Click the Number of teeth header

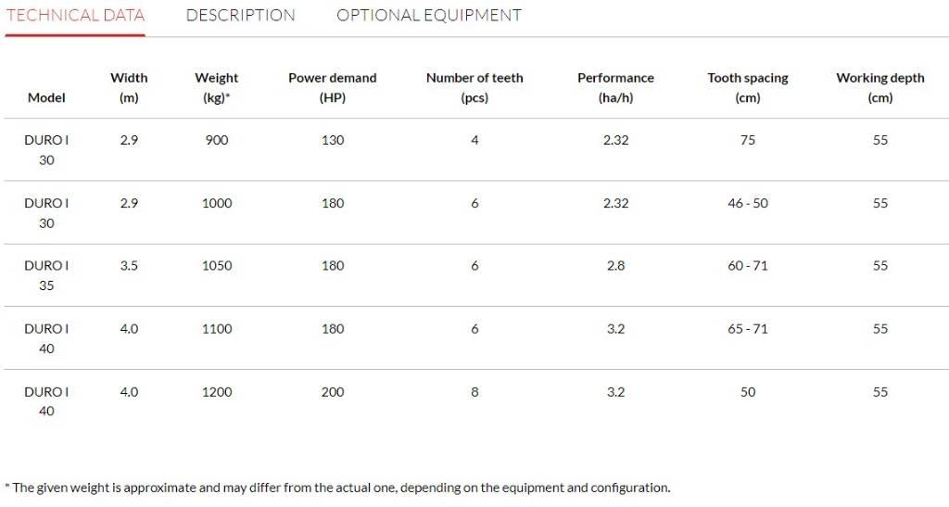474,87
